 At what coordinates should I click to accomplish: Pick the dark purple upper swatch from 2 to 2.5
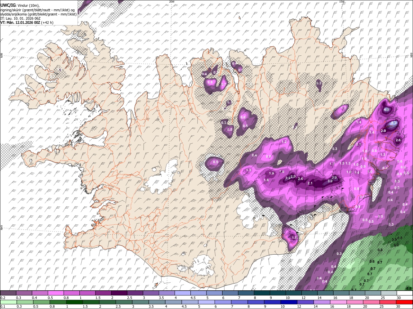point(119,293)
